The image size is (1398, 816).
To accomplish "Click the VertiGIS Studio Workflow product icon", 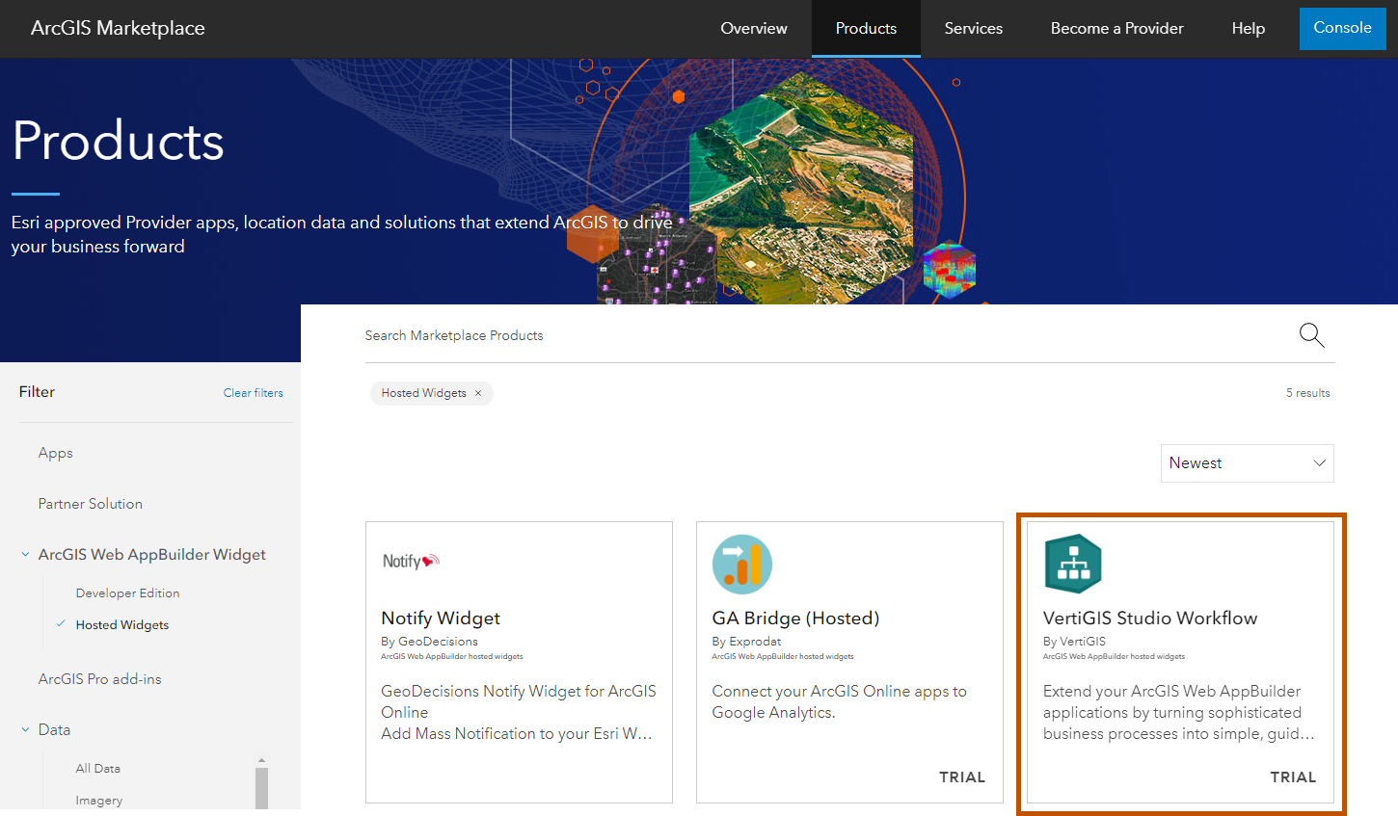I will (x=1073, y=563).
